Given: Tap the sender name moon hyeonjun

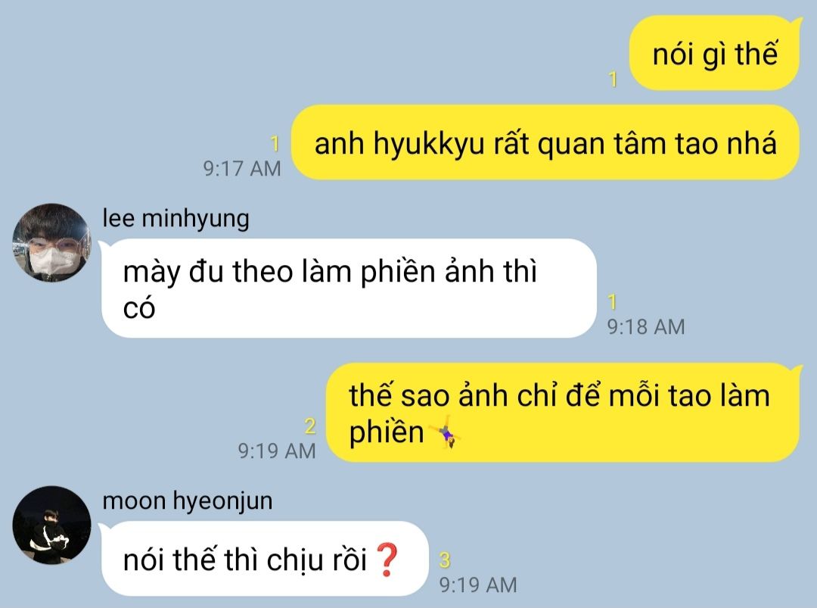Looking at the screenshot, I should coord(188,501).
